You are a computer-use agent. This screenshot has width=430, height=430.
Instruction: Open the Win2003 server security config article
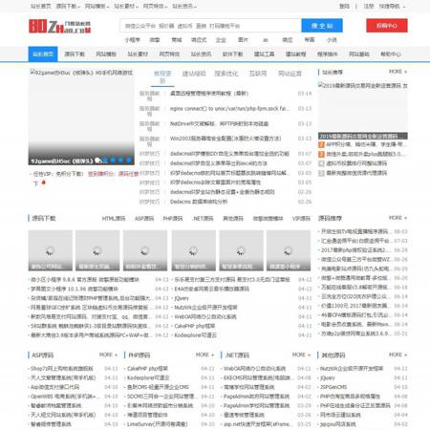pos(226,139)
